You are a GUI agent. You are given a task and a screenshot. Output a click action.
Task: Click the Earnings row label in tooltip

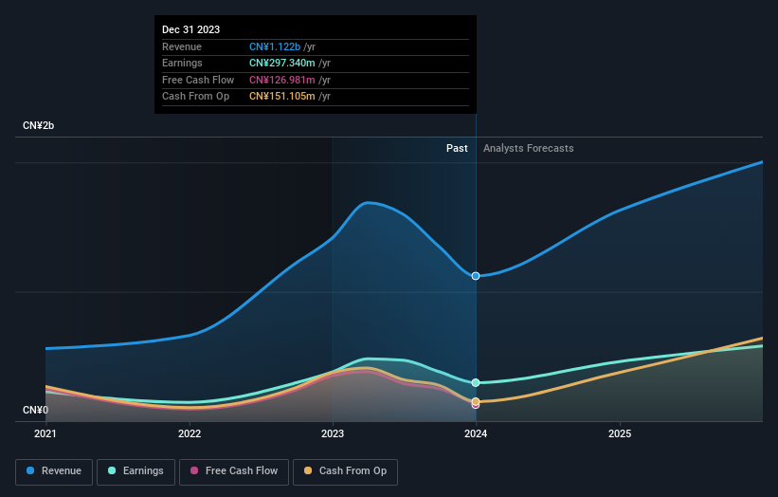[x=182, y=63]
